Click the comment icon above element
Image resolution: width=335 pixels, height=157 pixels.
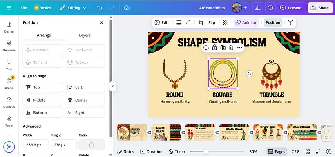click(206, 48)
